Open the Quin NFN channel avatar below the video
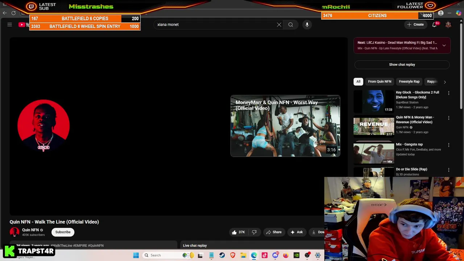 click(x=14, y=232)
